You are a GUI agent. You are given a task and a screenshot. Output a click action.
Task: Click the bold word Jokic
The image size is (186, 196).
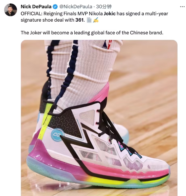pyautogui.click(x=110, y=14)
